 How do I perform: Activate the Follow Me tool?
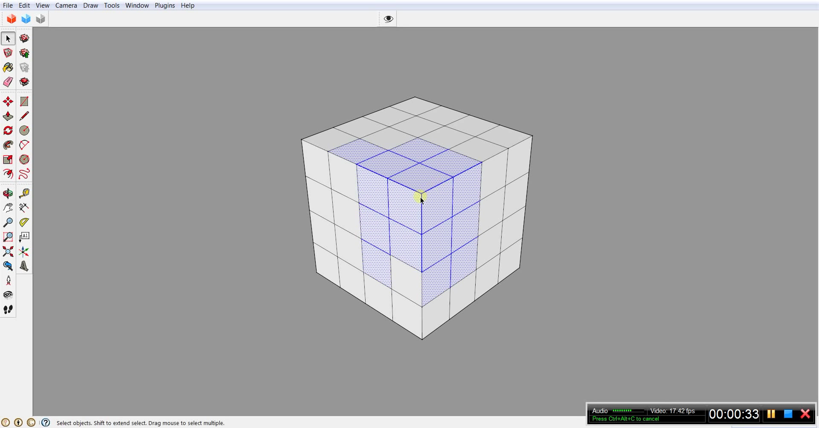click(x=8, y=145)
